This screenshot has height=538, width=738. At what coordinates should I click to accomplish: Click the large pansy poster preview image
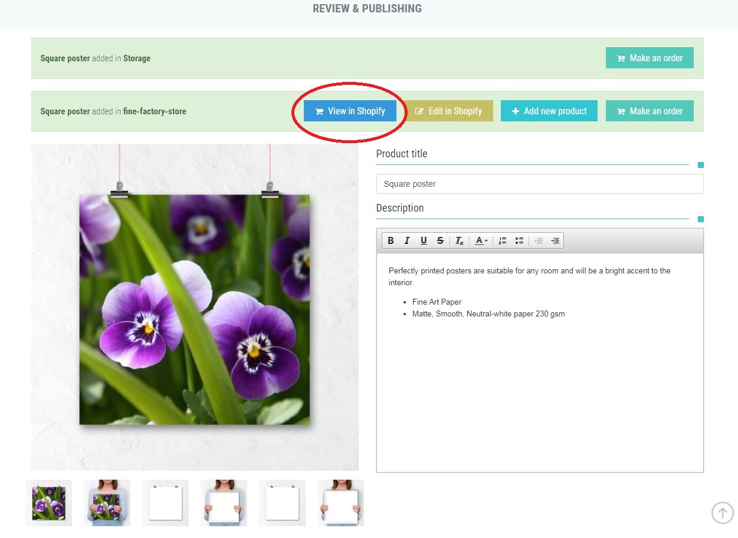pyautogui.click(x=195, y=307)
